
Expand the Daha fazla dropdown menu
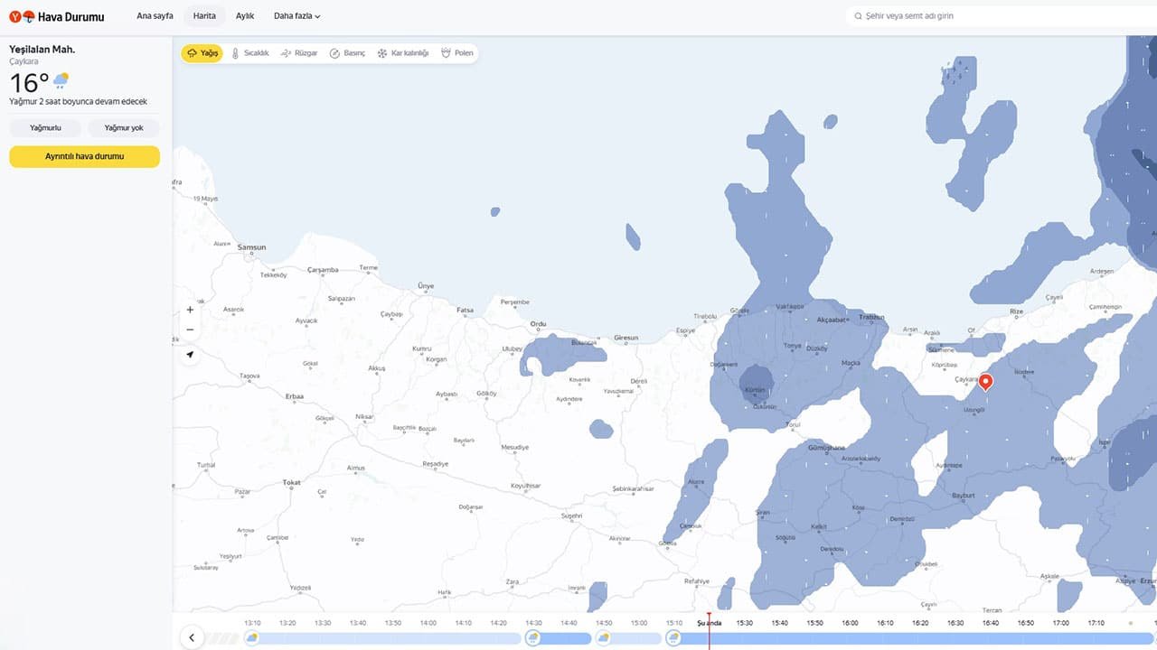click(296, 16)
